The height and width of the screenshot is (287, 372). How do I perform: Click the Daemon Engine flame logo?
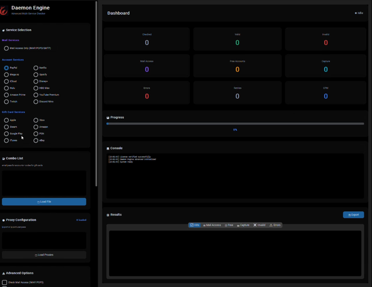[x=3, y=10]
